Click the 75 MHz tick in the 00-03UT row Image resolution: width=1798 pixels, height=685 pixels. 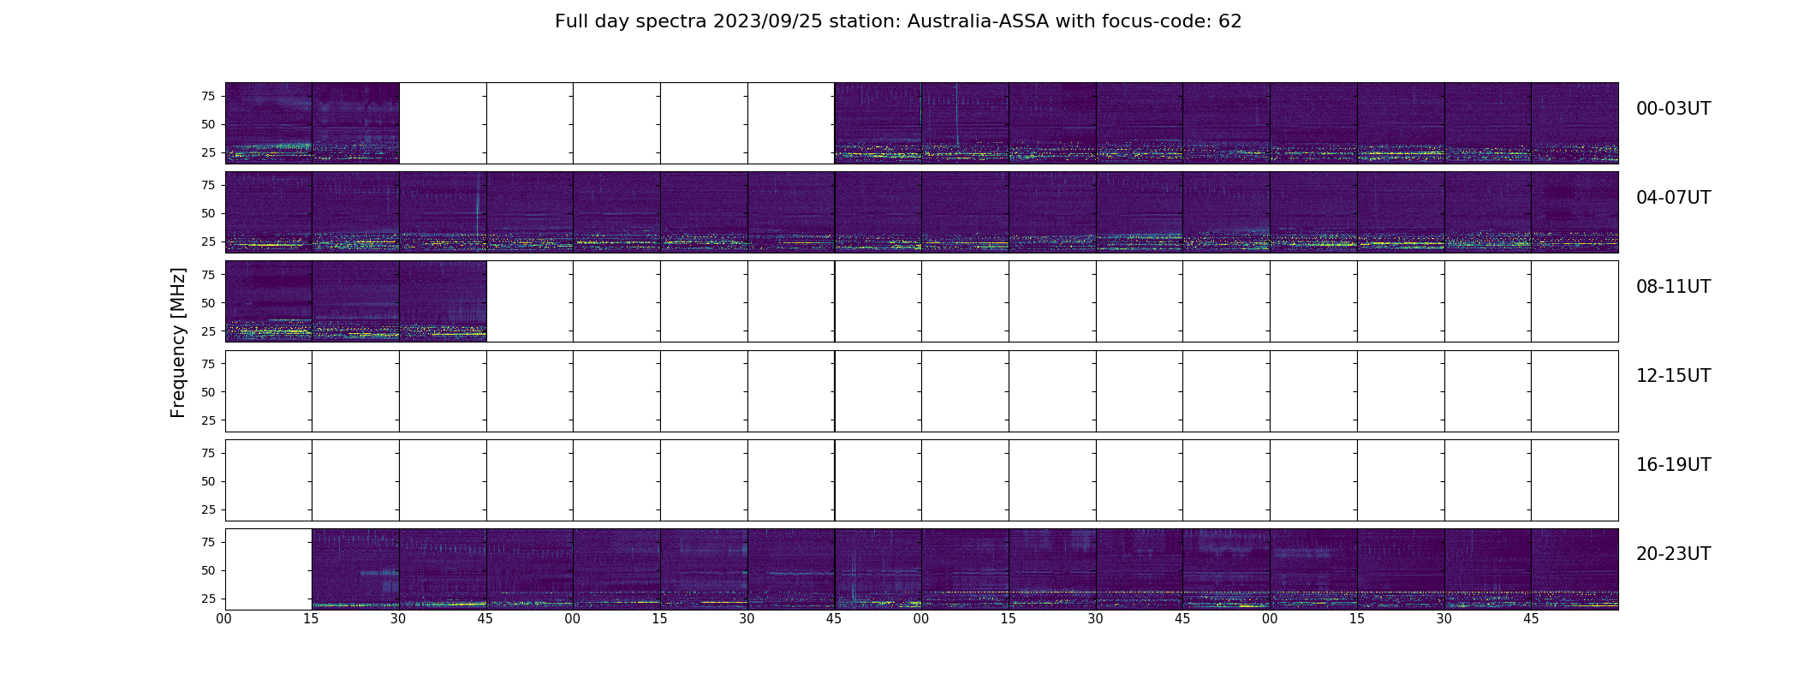(208, 96)
